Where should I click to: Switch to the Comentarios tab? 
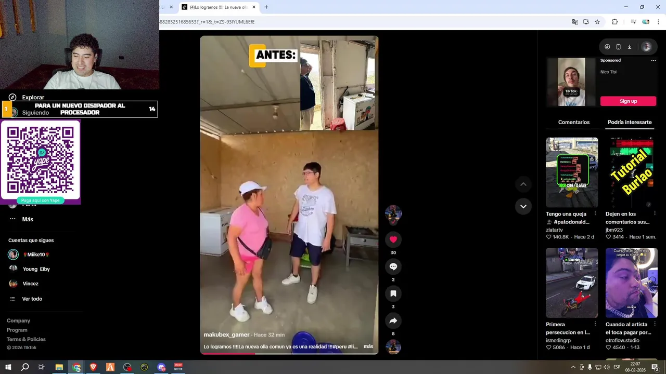point(574,122)
